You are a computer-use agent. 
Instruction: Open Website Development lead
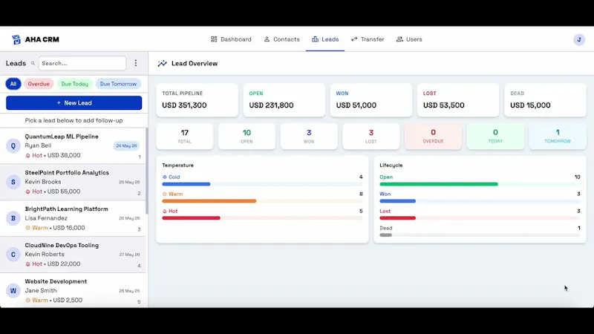(73, 290)
